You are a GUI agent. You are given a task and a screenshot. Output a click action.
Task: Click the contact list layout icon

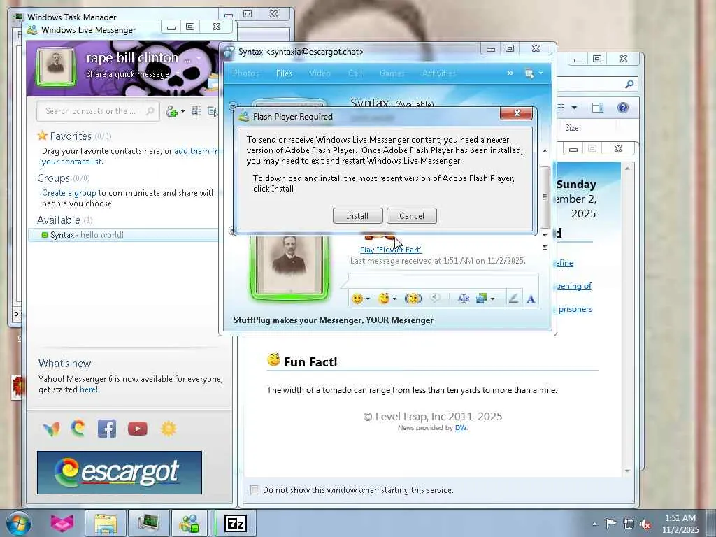[196, 111]
